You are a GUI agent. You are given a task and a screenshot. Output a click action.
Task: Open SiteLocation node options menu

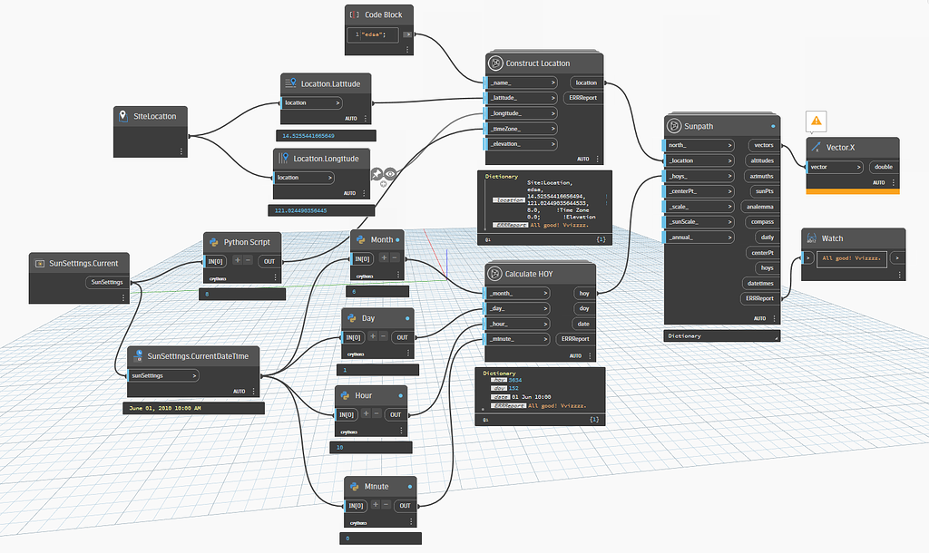[181, 151]
